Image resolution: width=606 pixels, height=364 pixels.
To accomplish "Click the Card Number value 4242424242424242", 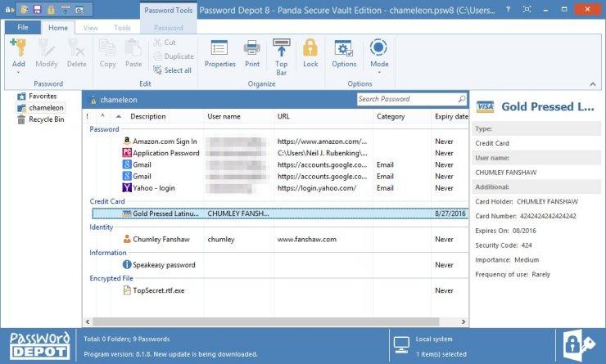I will pos(548,216).
